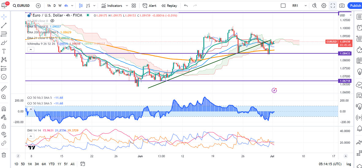Screen dimensions: 362x168
Task: Open indicator templates grid icon
Action: pyautogui.click(x=134, y=5)
